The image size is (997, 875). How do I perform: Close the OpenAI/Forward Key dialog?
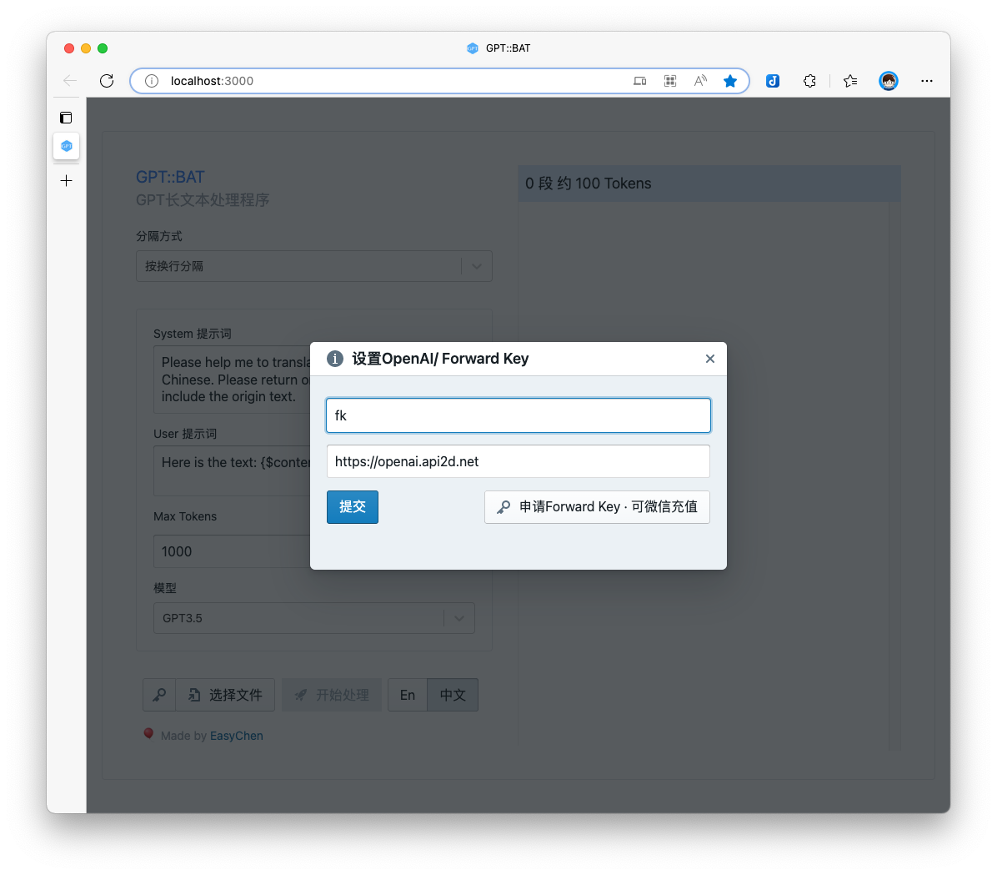pos(709,359)
